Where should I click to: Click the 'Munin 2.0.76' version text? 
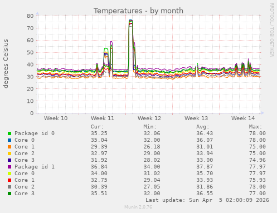click(138, 207)
